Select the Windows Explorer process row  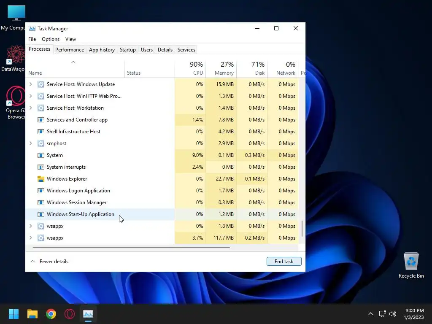point(162,179)
